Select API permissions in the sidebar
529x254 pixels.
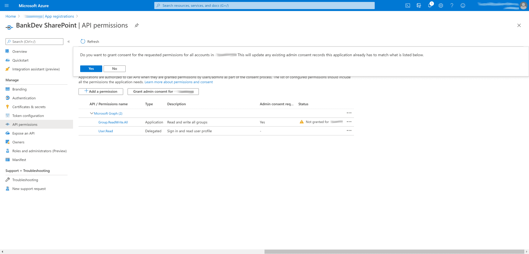tap(36, 125)
